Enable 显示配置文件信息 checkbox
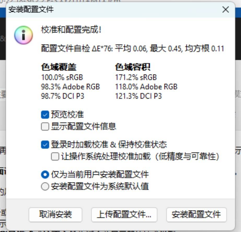Viewport: 241px width, 232px height. [45, 126]
